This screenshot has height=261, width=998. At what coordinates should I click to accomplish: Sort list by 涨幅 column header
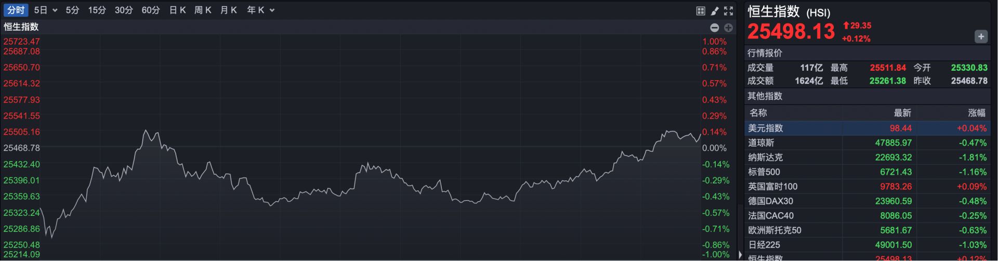(x=976, y=113)
